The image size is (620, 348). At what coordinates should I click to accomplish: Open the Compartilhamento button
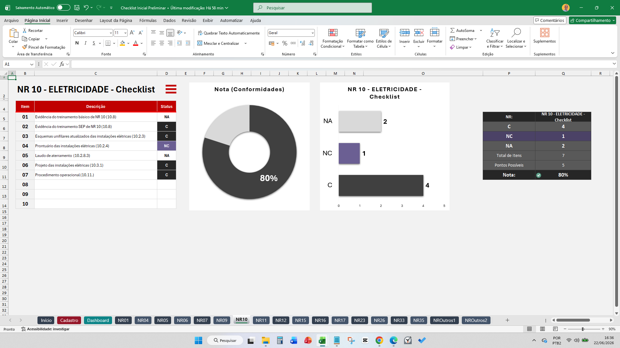(592, 20)
